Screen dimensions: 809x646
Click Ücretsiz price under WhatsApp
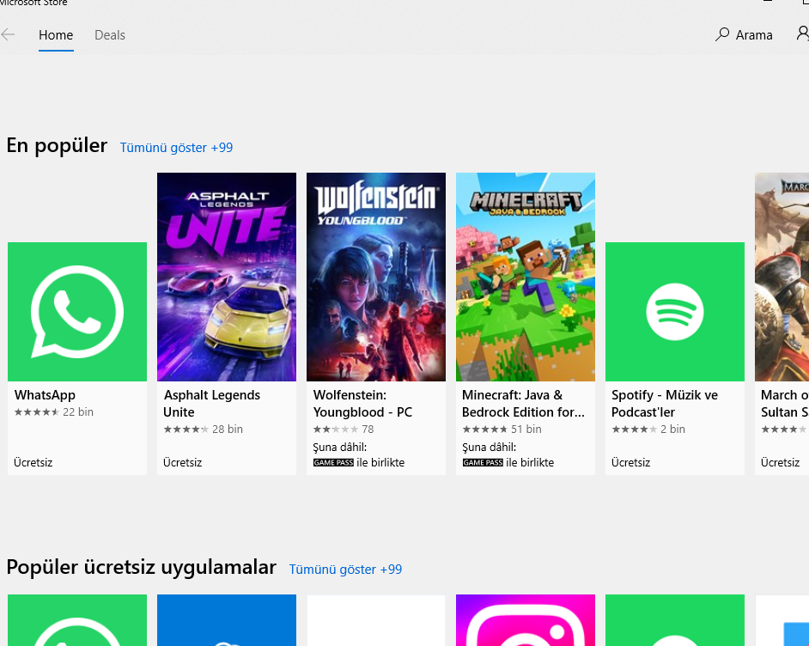[33, 462]
